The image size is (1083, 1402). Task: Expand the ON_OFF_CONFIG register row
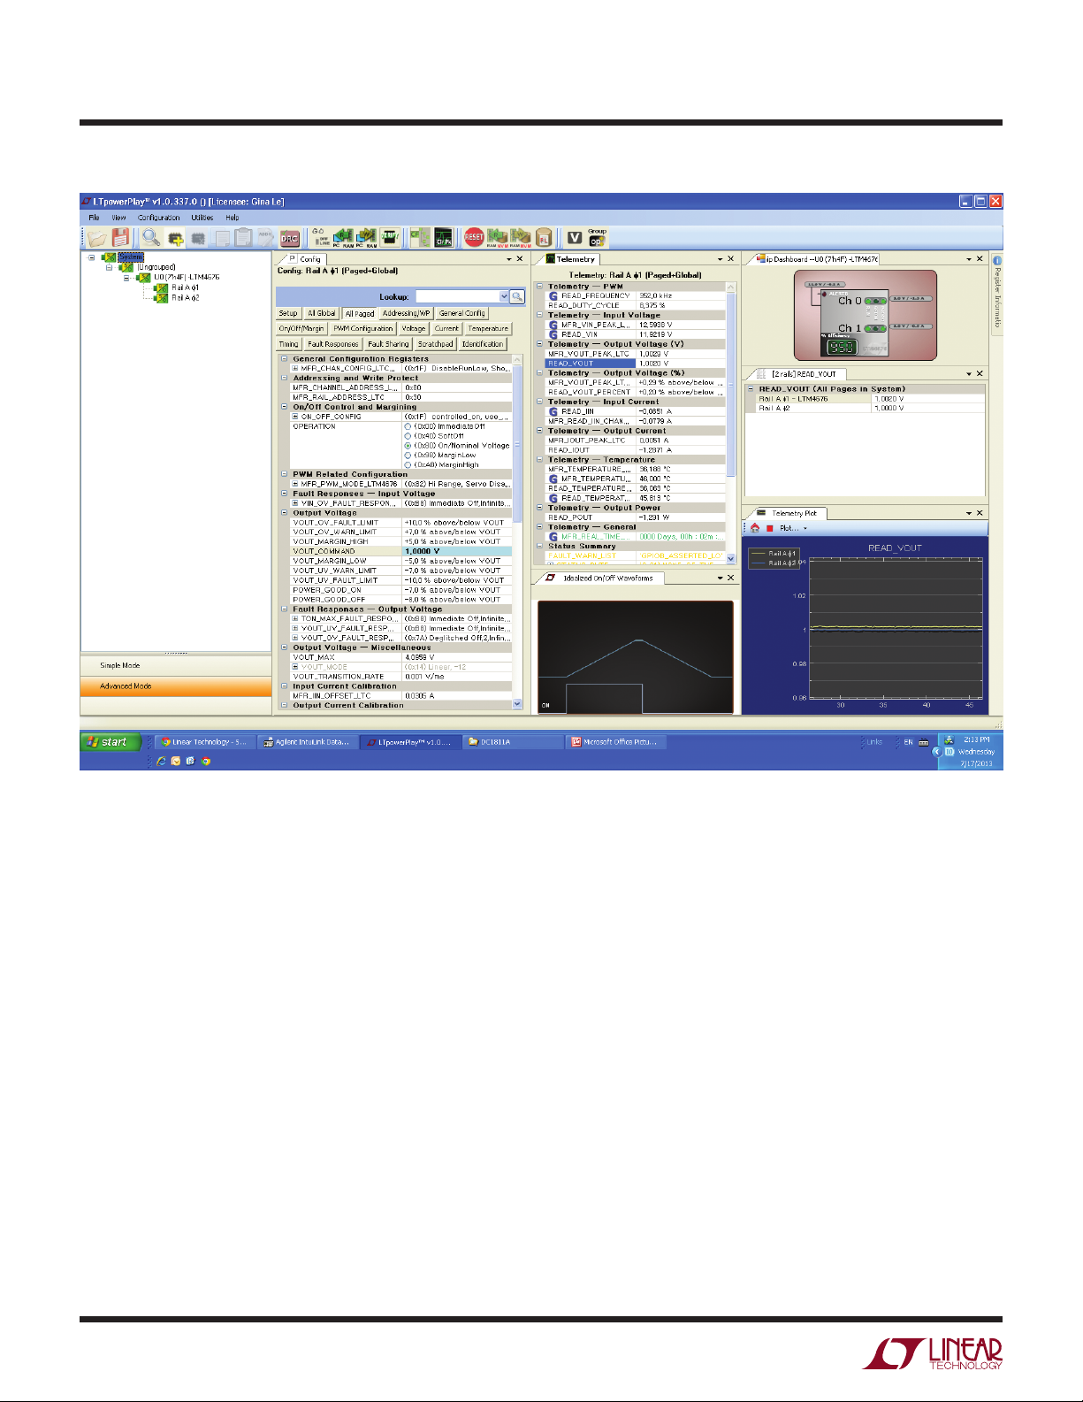tap(296, 417)
